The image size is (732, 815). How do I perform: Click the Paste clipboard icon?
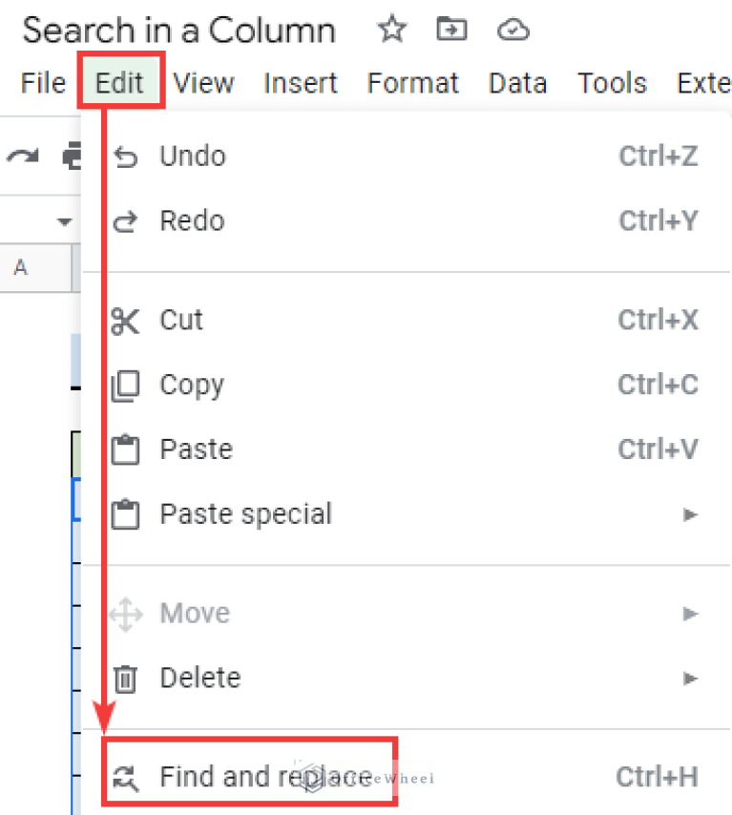click(x=125, y=449)
